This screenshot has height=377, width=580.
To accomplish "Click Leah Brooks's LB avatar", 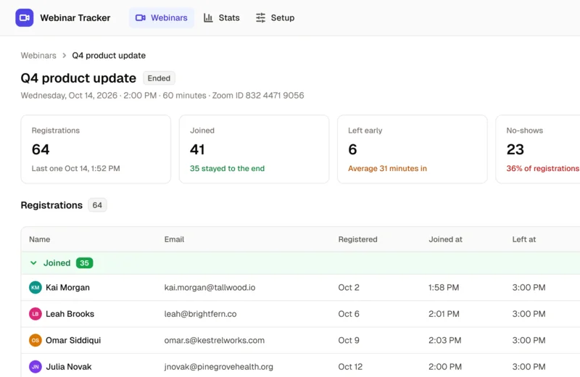I will (35, 314).
